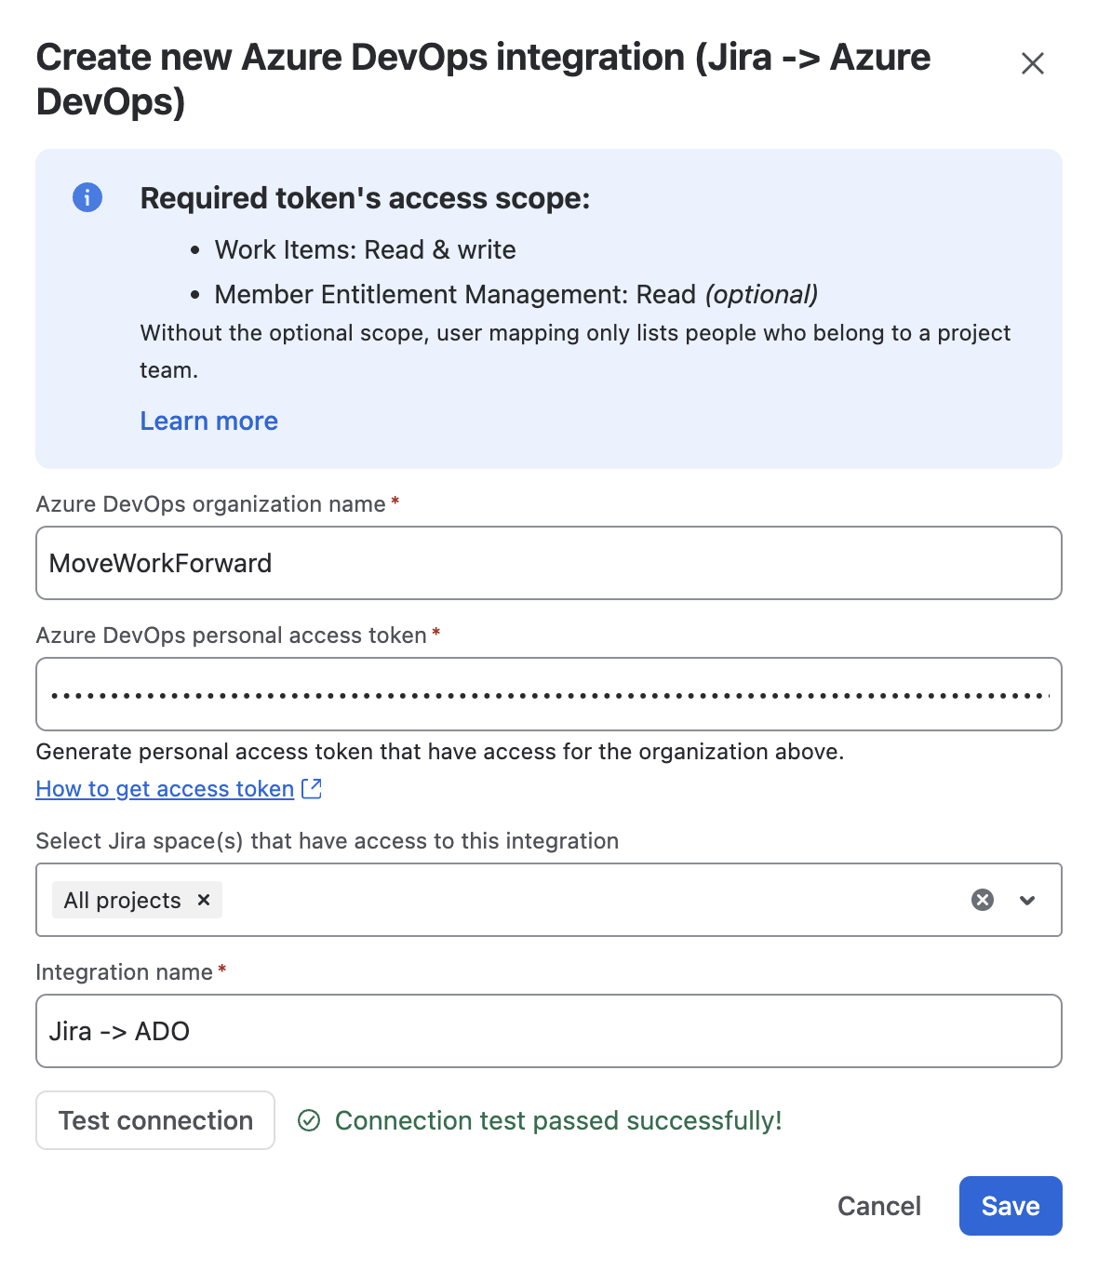Click the personal access token field

(549, 694)
